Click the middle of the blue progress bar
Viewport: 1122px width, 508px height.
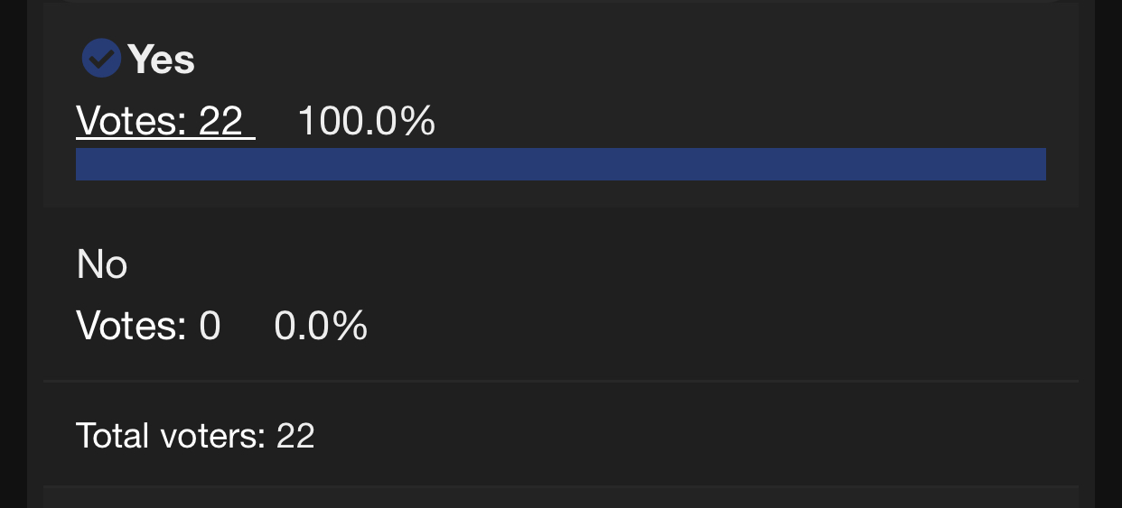pos(560,164)
